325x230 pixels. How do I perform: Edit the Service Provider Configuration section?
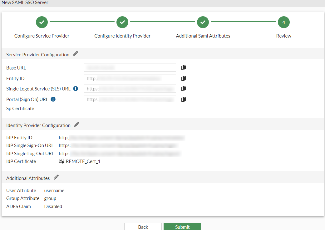75,54
